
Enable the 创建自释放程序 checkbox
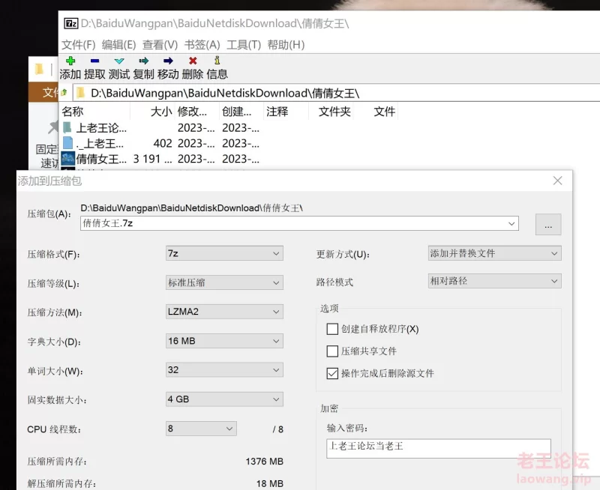pyautogui.click(x=333, y=329)
